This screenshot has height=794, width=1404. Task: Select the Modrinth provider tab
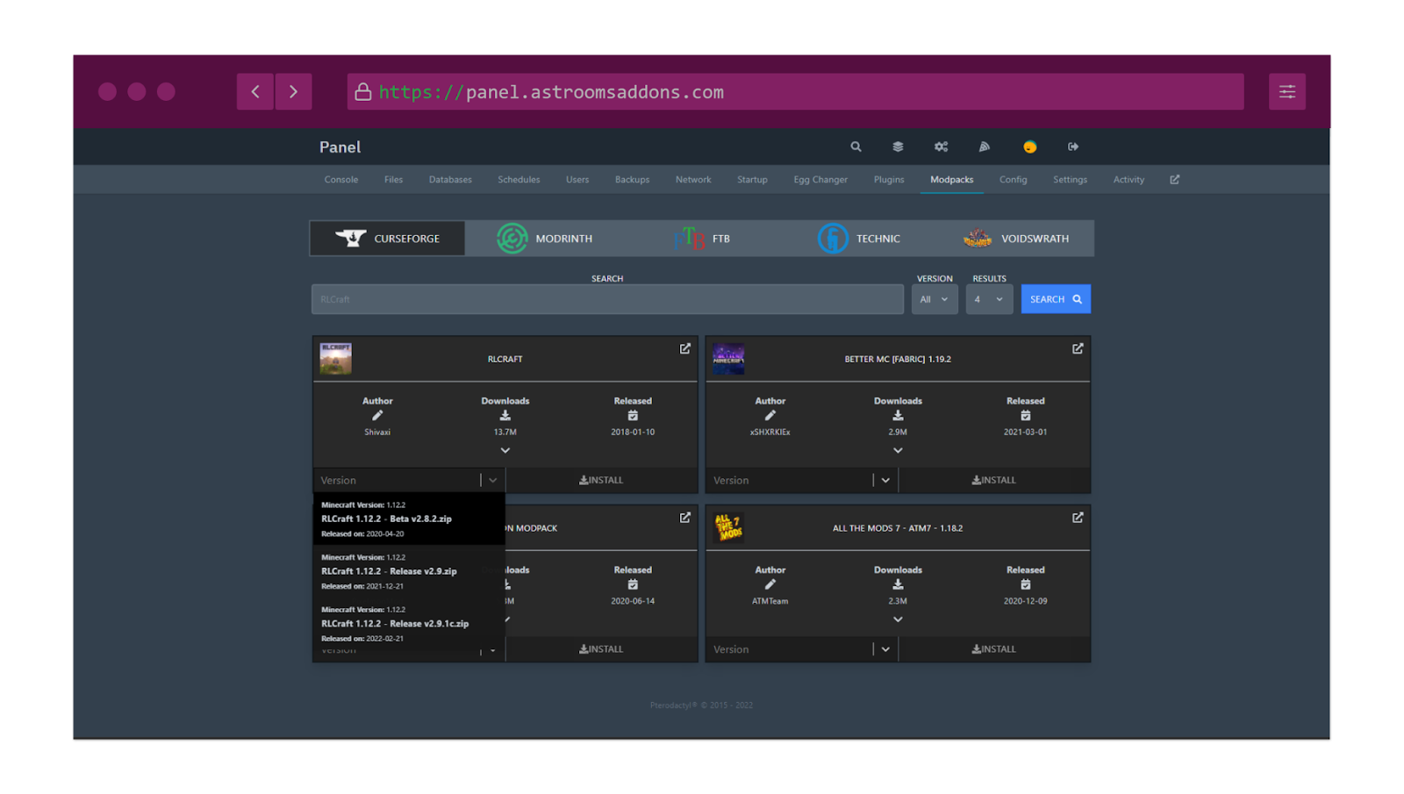point(544,238)
